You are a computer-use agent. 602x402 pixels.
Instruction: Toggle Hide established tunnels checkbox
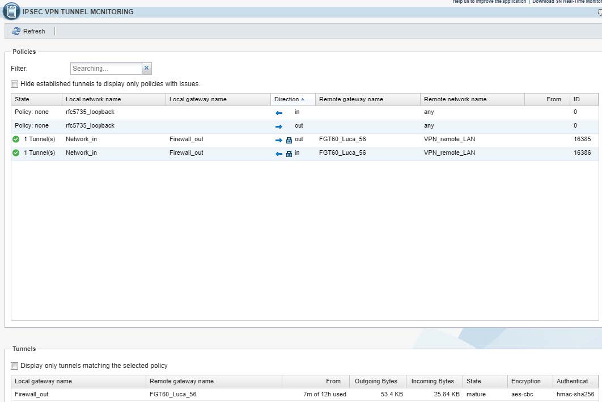15,84
